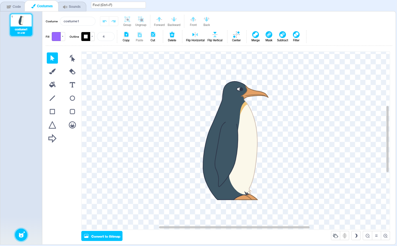Screen dimensions: 397x246
Task: Center the selected costume
Action: pyautogui.click(x=236, y=36)
